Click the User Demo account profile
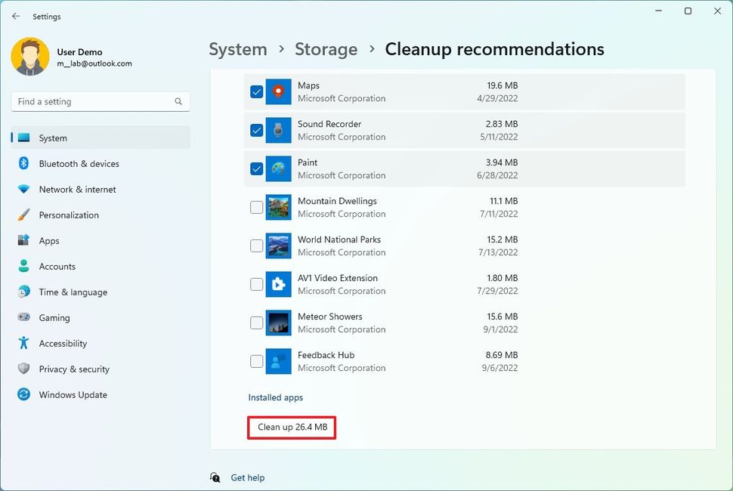The height and width of the screenshot is (491, 733). pyautogui.click(x=80, y=58)
